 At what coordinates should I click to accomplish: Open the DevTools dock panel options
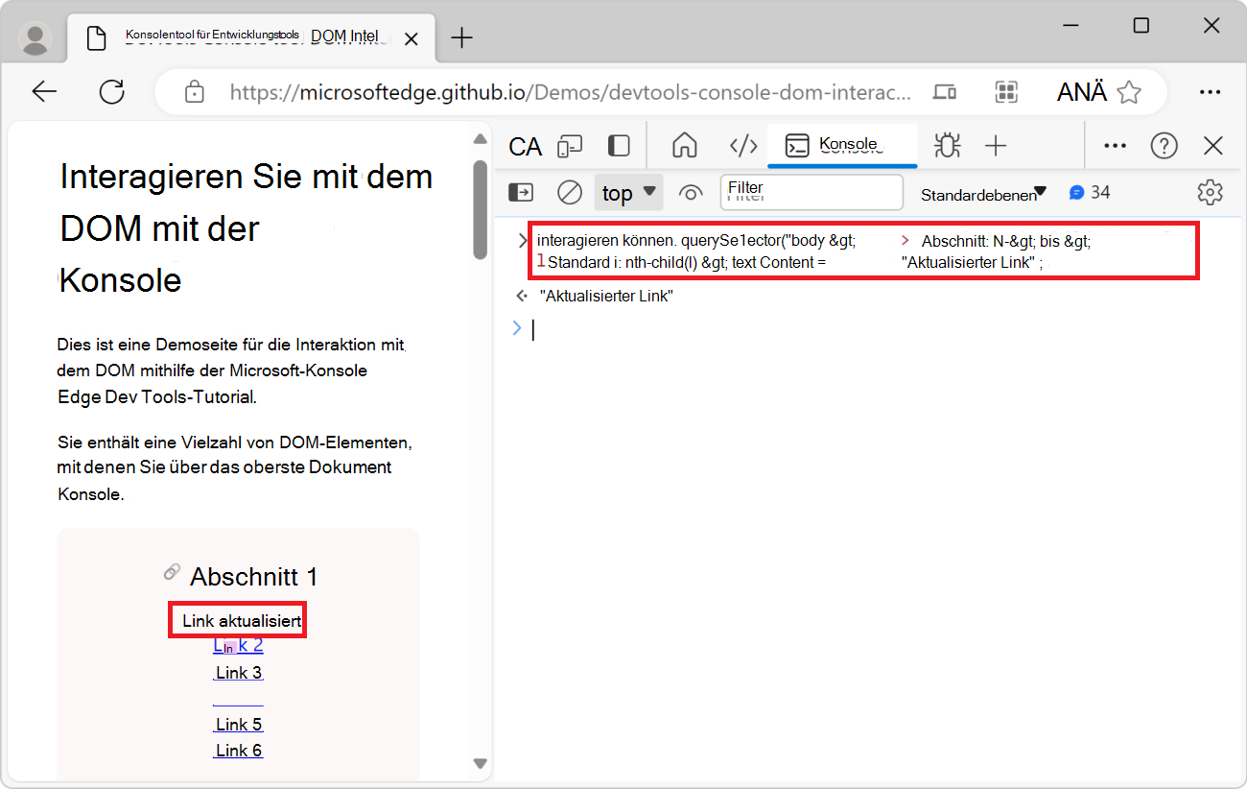point(619,146)
